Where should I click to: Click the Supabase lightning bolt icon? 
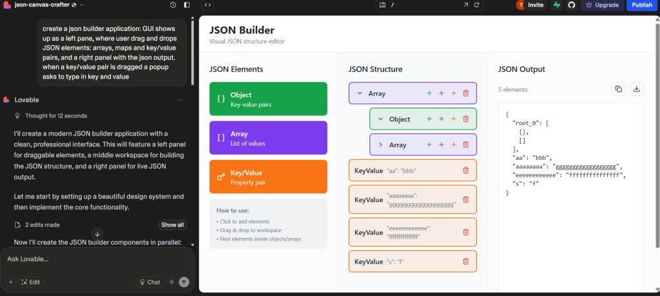[557, 5]
